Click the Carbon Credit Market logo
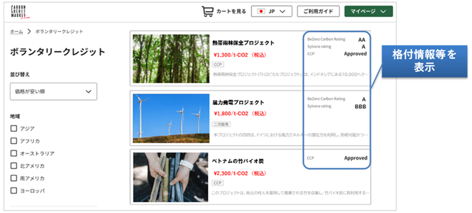The image size is (472, 213). click(21, 12)
